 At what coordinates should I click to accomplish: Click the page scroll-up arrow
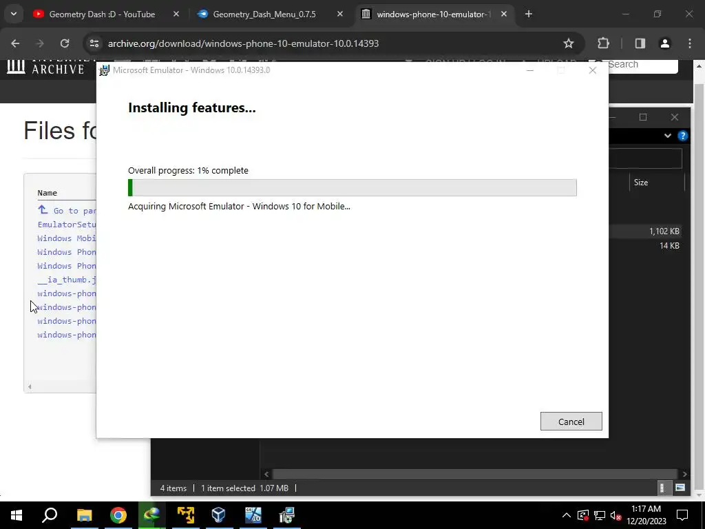pos(699,66)
